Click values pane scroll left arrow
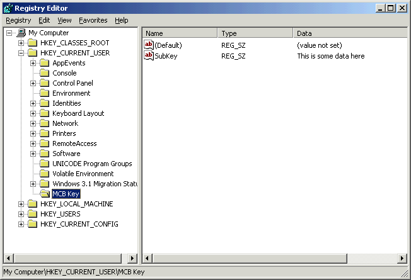The height and width of the screenshot is (280, 411). pyautogui.click(x=147, y=258)
